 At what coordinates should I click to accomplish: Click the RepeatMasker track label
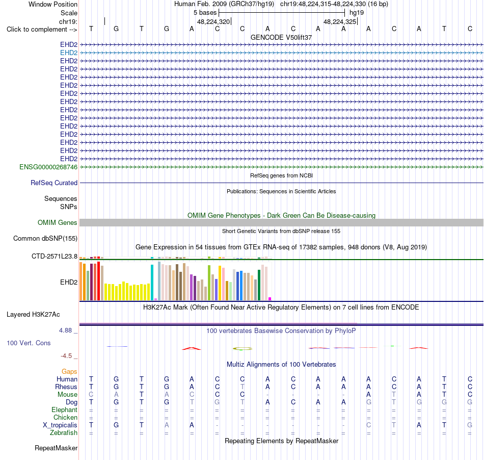[x=56, y=448]
